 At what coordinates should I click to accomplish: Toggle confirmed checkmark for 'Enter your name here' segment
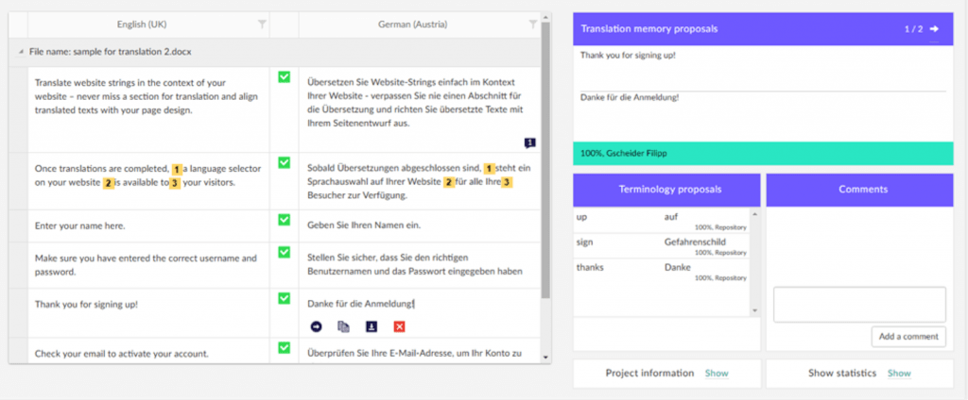tap(284, 220)
